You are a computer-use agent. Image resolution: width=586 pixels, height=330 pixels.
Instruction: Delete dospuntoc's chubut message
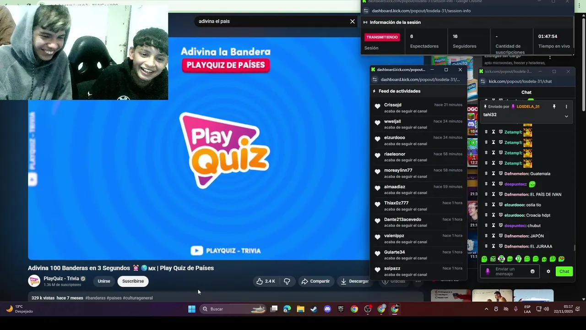pyautogui.click(x=486, y=225)
